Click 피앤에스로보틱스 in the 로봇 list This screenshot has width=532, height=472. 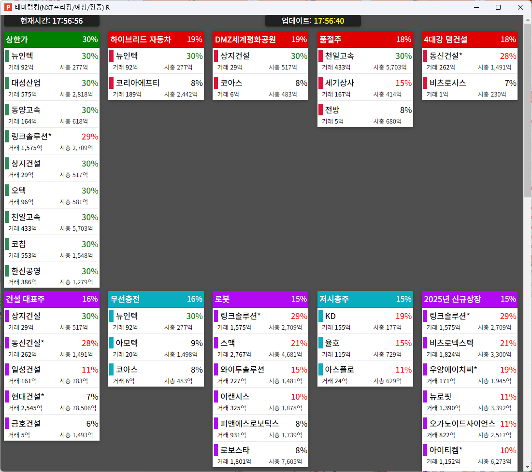point(250,424)
